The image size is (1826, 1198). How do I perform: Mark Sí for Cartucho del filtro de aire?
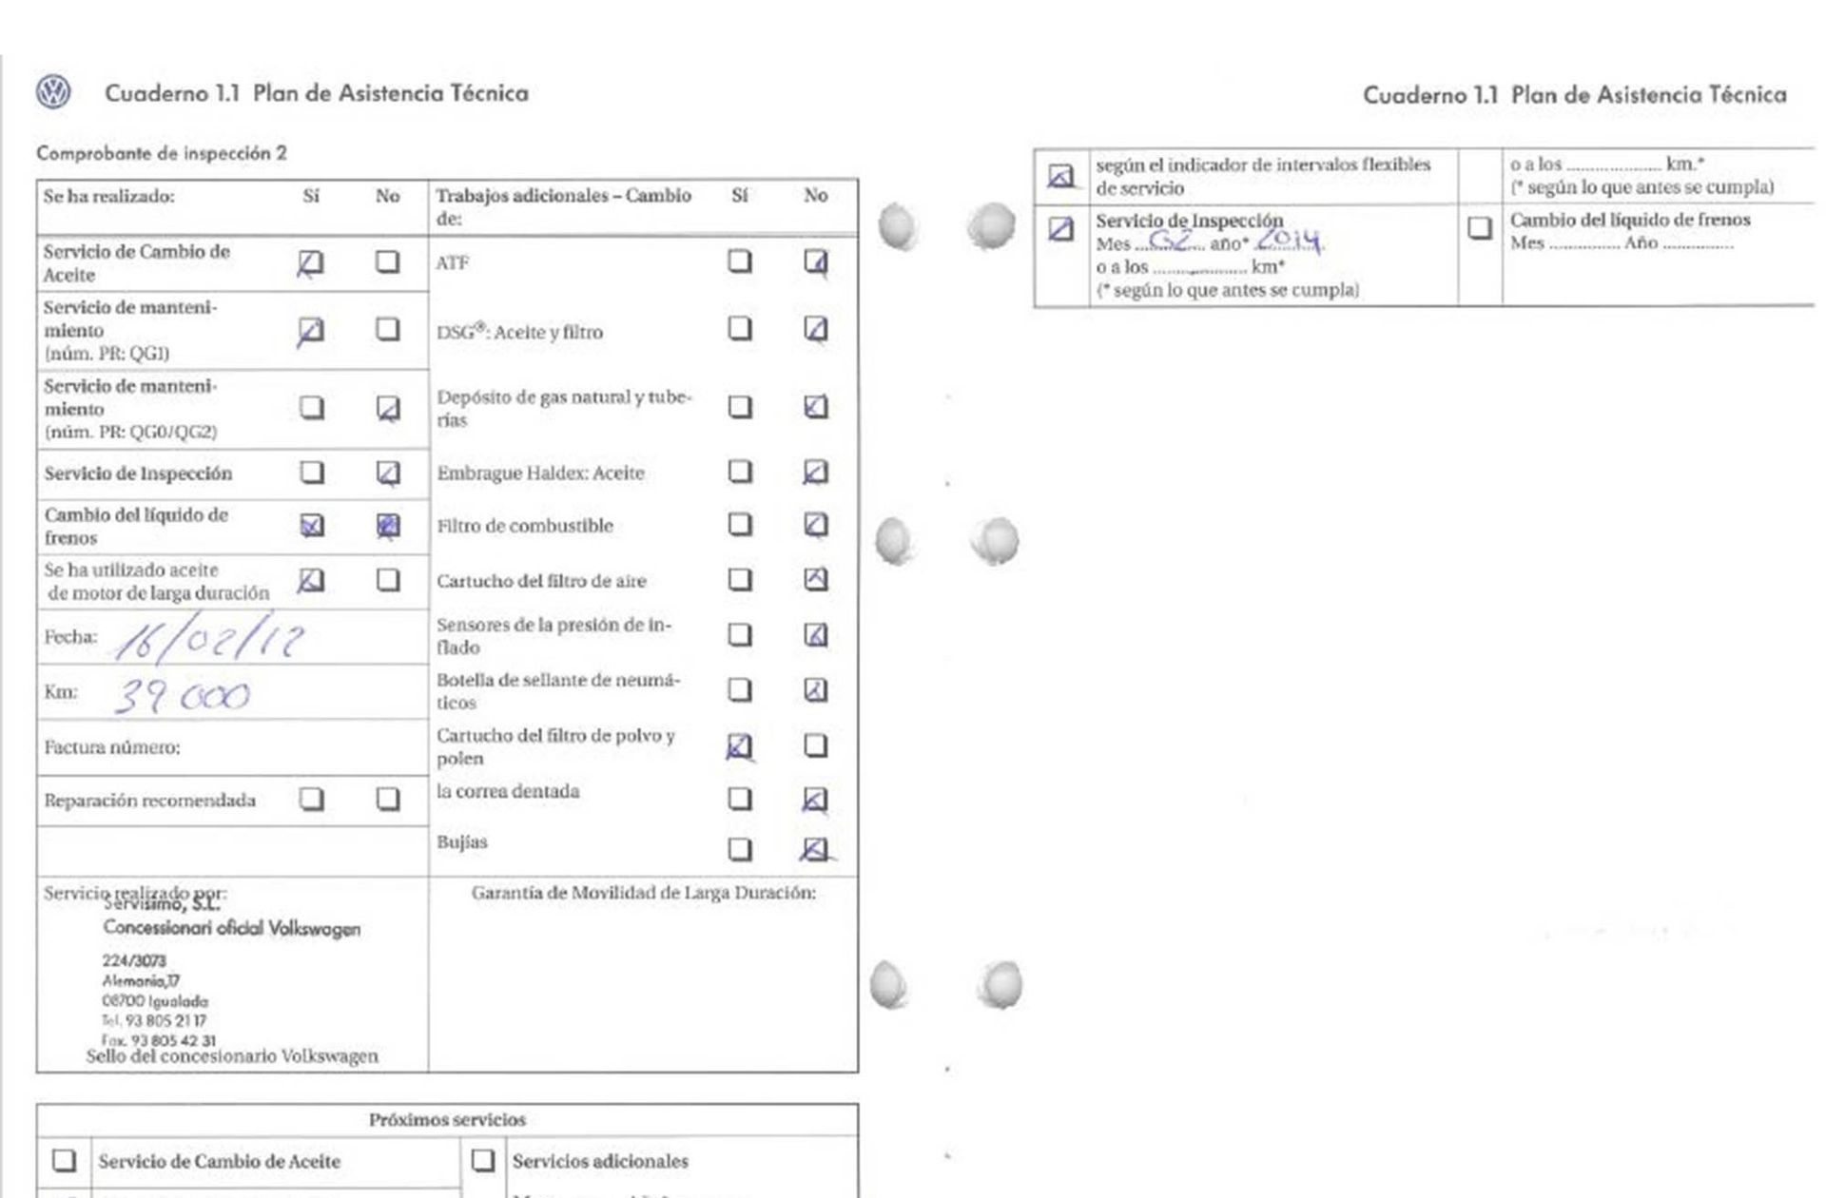point(740,580)
